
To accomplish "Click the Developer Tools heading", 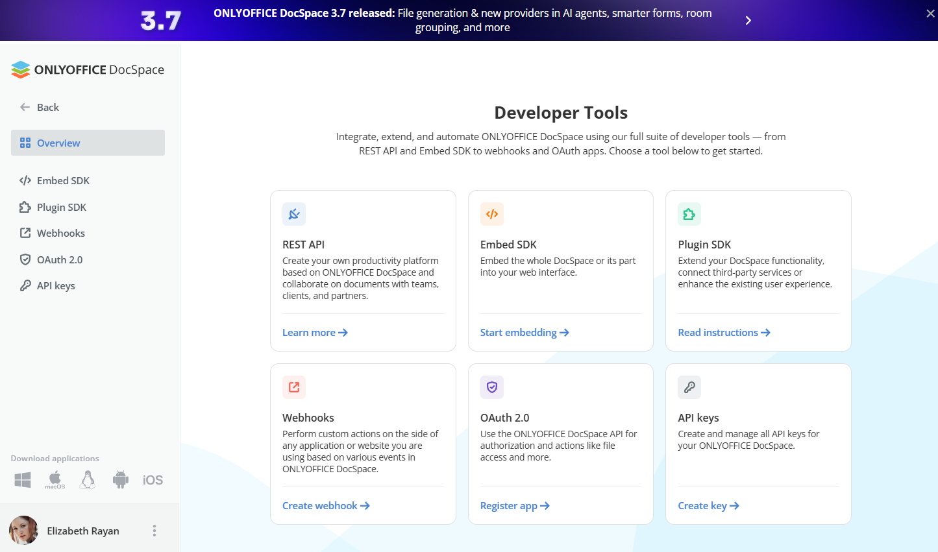I will (x=561, y=113).
